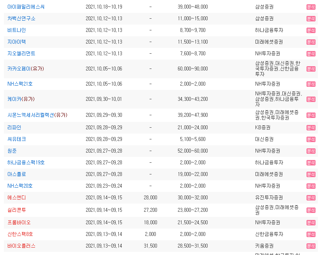Open the 하나금융스팩19호 stock link
319x255 pixels.
[26, 162]
